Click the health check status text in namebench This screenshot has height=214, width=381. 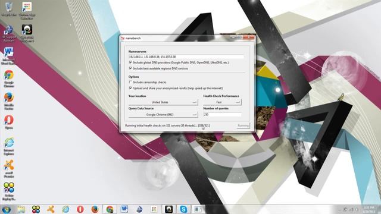click(167, 125)
